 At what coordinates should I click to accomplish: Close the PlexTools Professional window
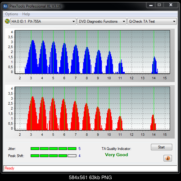[171, 5]
